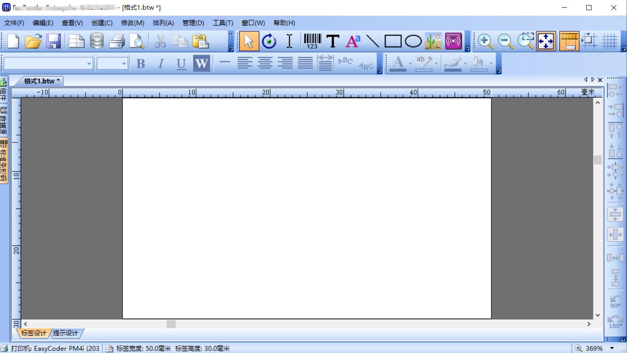Open the font size dropdown

click(x=124, y=64)
